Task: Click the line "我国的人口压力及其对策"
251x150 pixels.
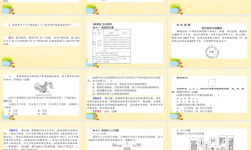Action: pyautogui.click(x=190, y=133)
